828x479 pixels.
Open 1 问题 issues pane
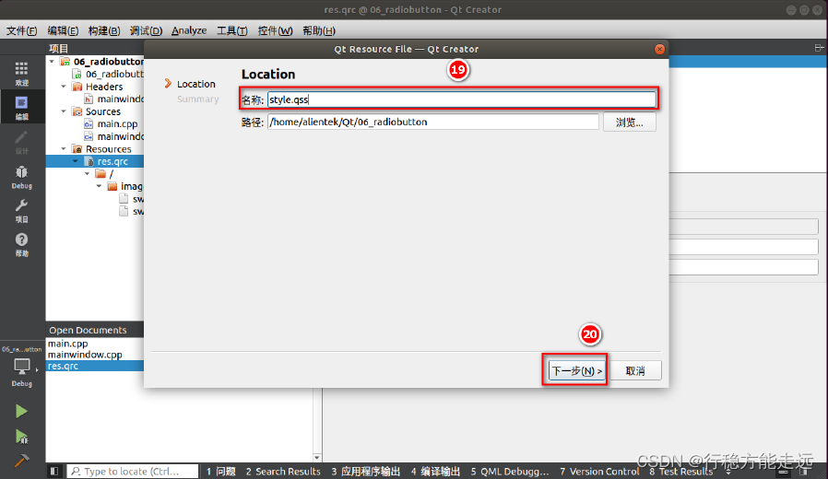220,471
